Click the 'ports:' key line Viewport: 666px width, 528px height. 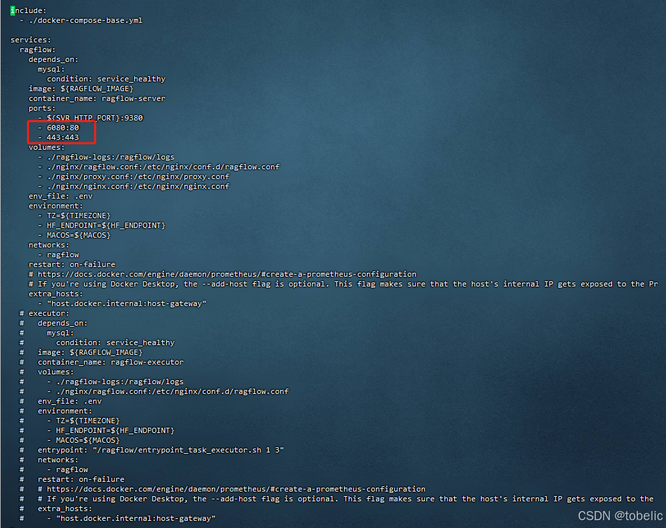pos(42,108)
